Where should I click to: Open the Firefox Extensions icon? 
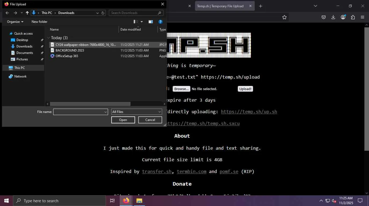coord(353,17)
